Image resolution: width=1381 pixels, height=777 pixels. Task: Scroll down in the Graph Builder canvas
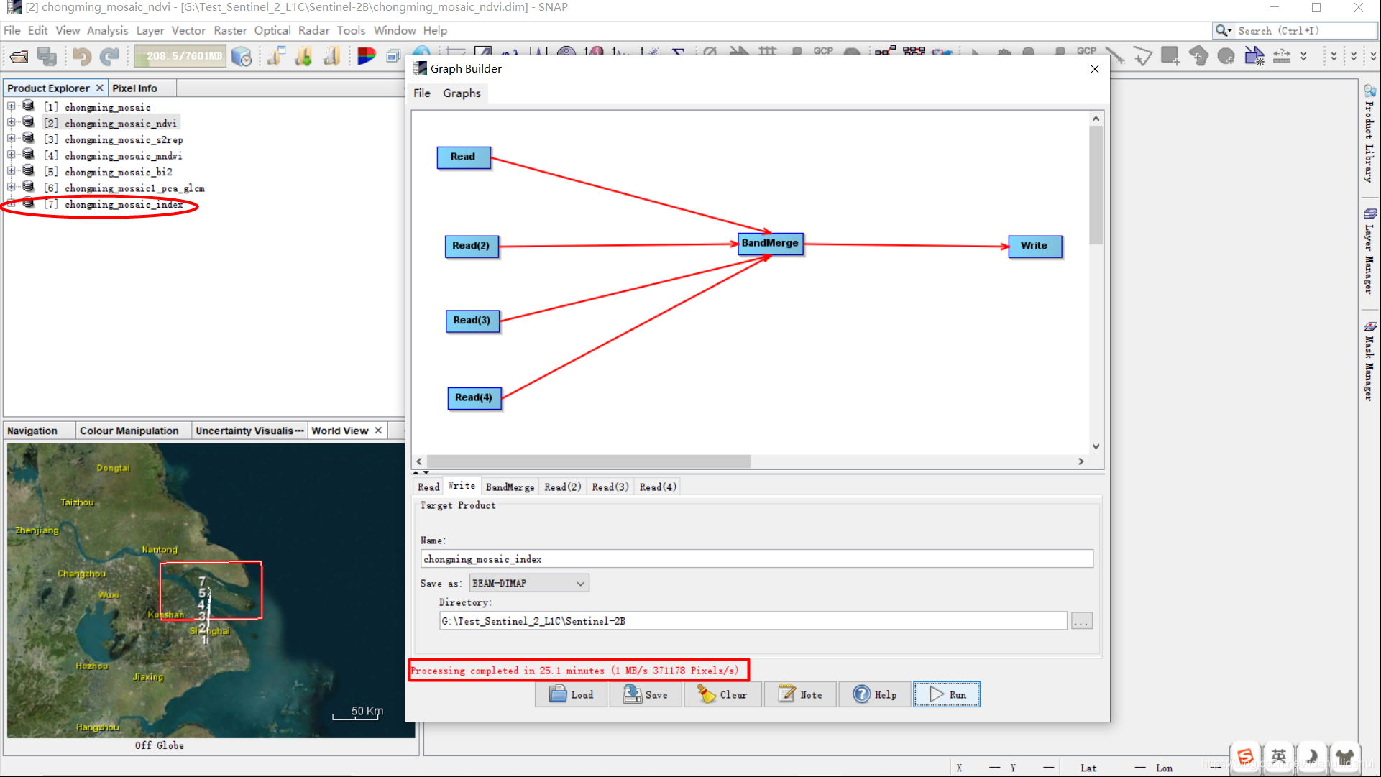click(1095, 444)
